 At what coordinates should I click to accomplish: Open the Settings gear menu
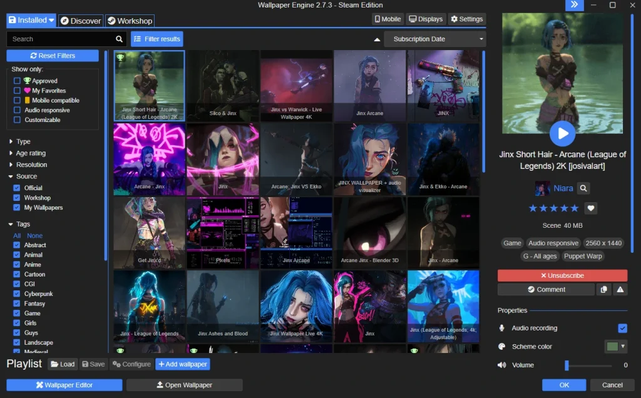(x=467, y=19)
